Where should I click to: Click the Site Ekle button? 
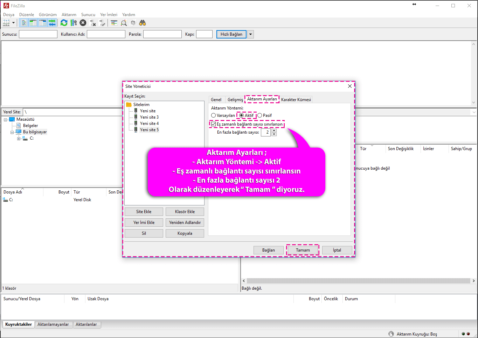pyautogui.click(x=144, y=212)
